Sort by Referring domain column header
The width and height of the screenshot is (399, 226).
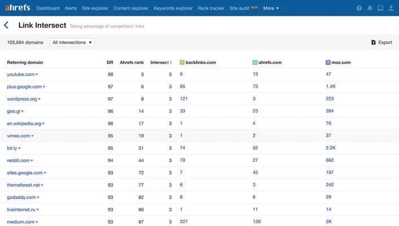(25, 62)
